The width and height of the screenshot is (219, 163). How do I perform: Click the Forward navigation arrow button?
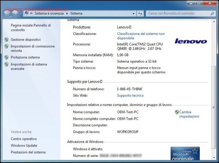coord(15,13)
